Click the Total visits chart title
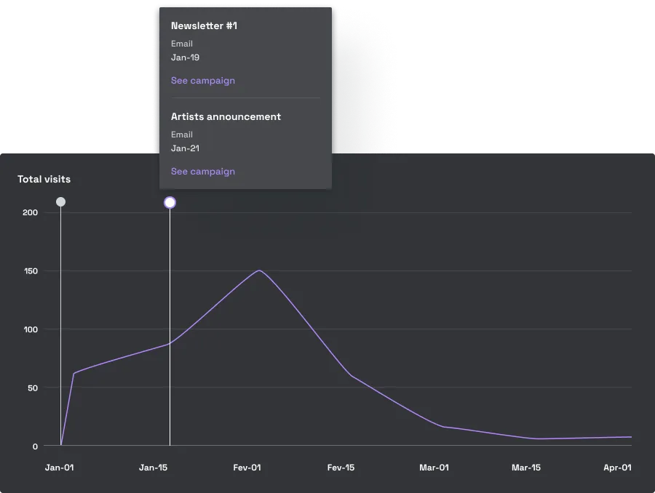 tap(44, 179)
